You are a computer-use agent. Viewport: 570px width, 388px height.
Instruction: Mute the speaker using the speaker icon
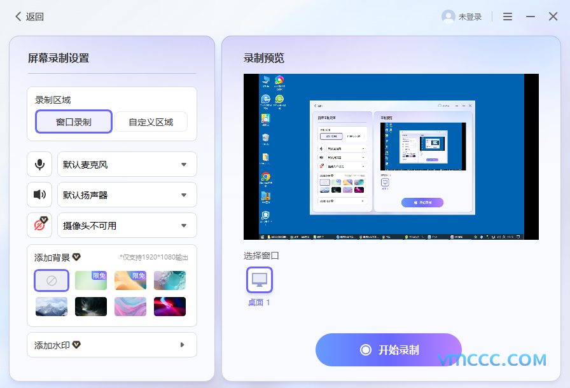(39, 195)
